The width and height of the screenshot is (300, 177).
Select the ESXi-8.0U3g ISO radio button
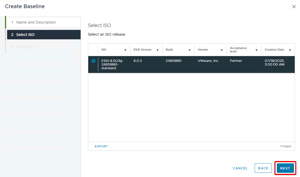coord(93,61)
